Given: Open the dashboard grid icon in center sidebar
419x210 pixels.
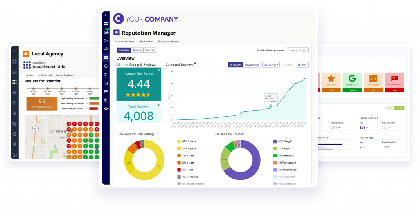Looking at the screenshot, I should point(106,23).
